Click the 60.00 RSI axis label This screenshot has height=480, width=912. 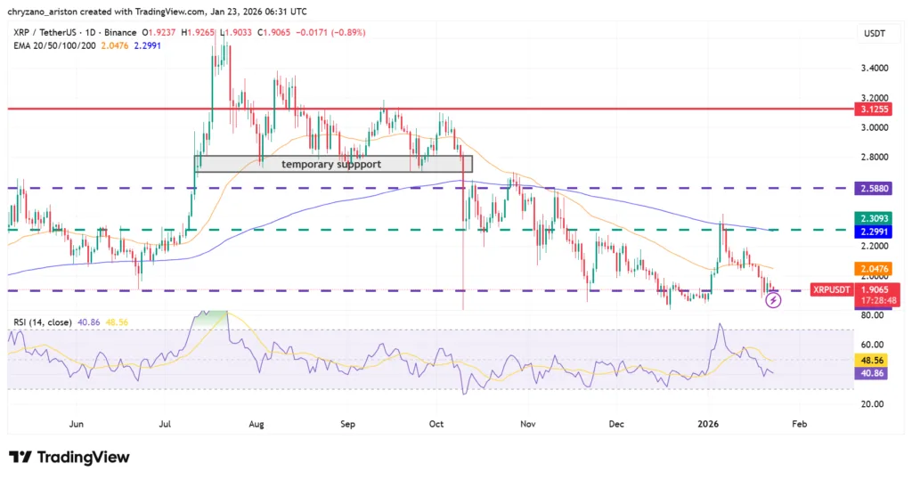tap(873, 345)
